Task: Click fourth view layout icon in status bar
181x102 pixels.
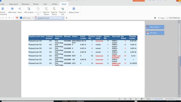Action: click(136, 99)
